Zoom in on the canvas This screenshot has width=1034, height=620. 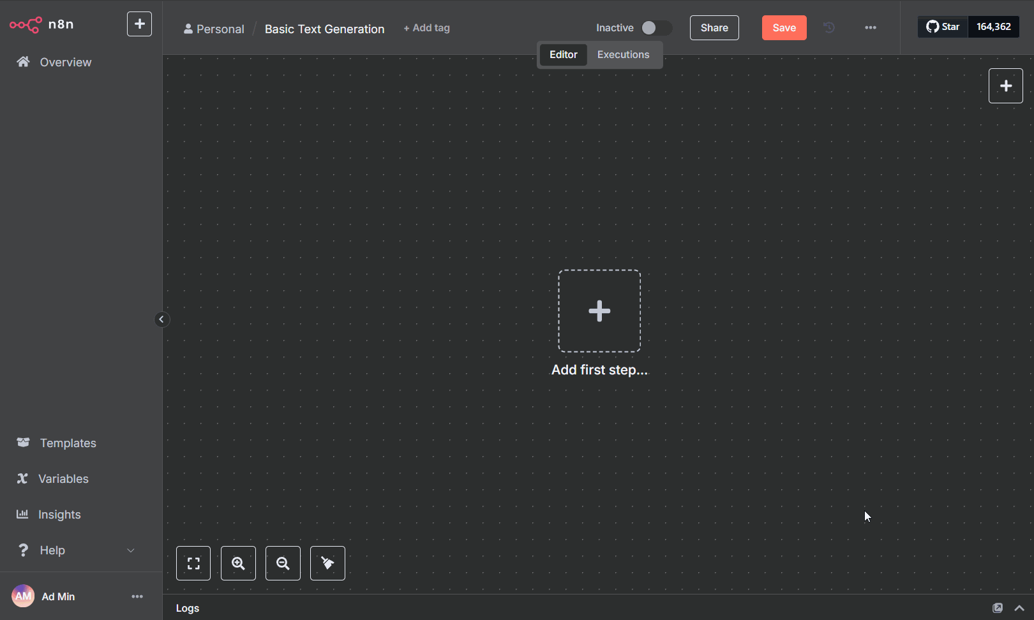[238, 563]
